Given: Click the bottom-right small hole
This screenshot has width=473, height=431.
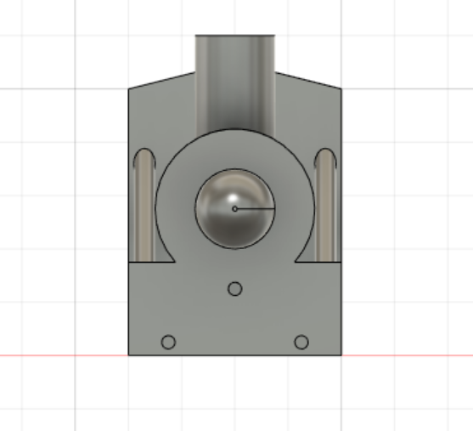Looking at the screenshot, I should pyautogui.click(x=301, y=343).
